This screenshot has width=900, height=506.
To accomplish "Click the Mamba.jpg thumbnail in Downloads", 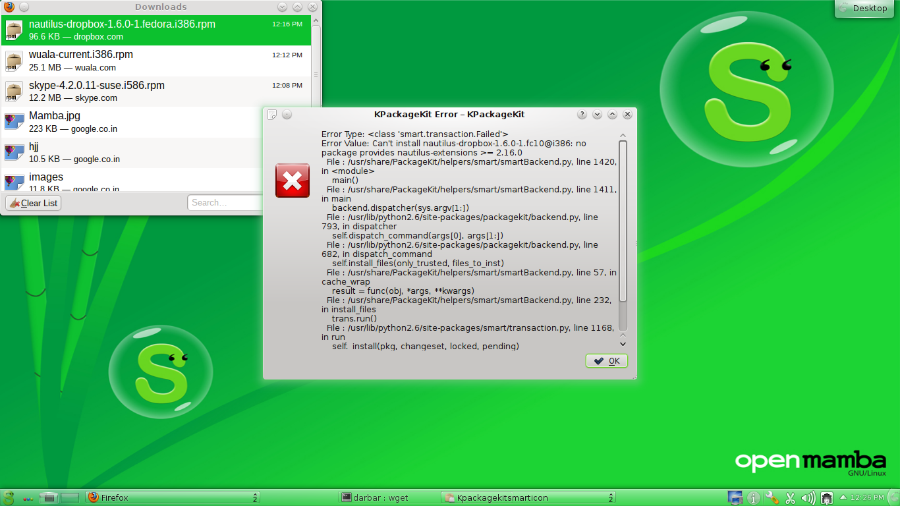I will point(13,121).
